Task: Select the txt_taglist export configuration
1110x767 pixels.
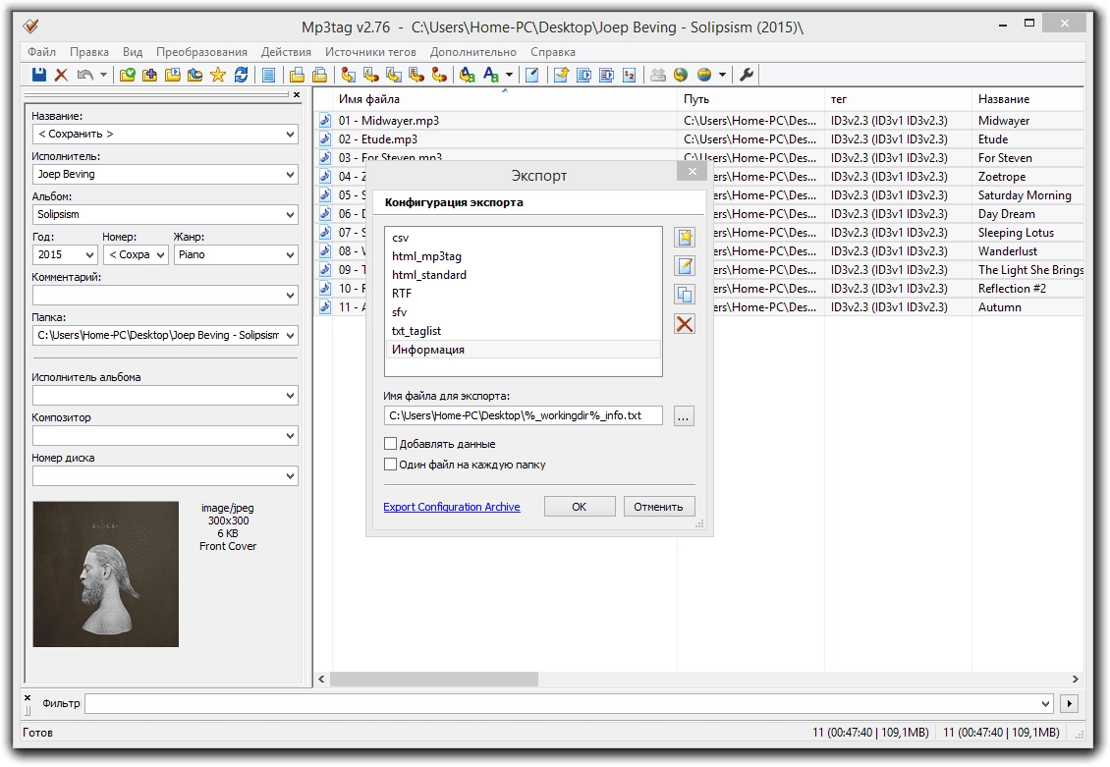Action: tap(524, 330)
